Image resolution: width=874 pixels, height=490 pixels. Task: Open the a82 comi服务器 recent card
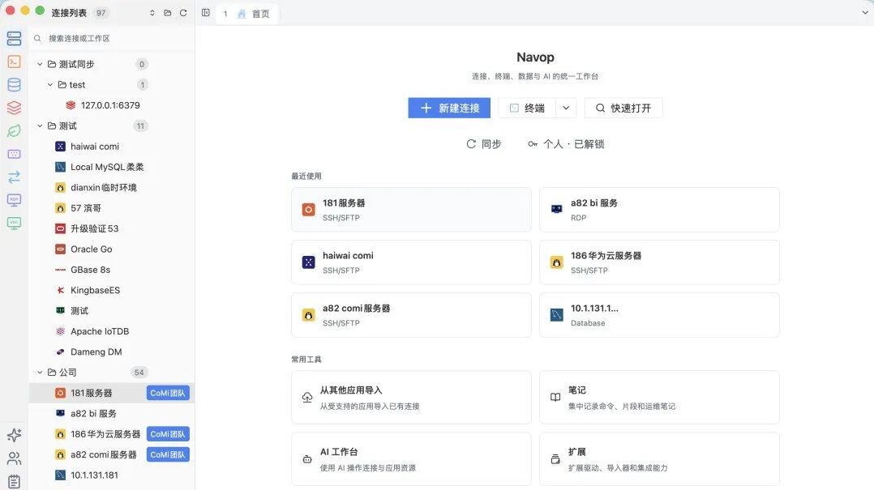pyautogui.click(x=411, y=315)
